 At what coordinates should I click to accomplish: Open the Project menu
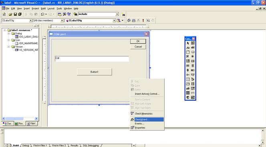coord(35,8)
